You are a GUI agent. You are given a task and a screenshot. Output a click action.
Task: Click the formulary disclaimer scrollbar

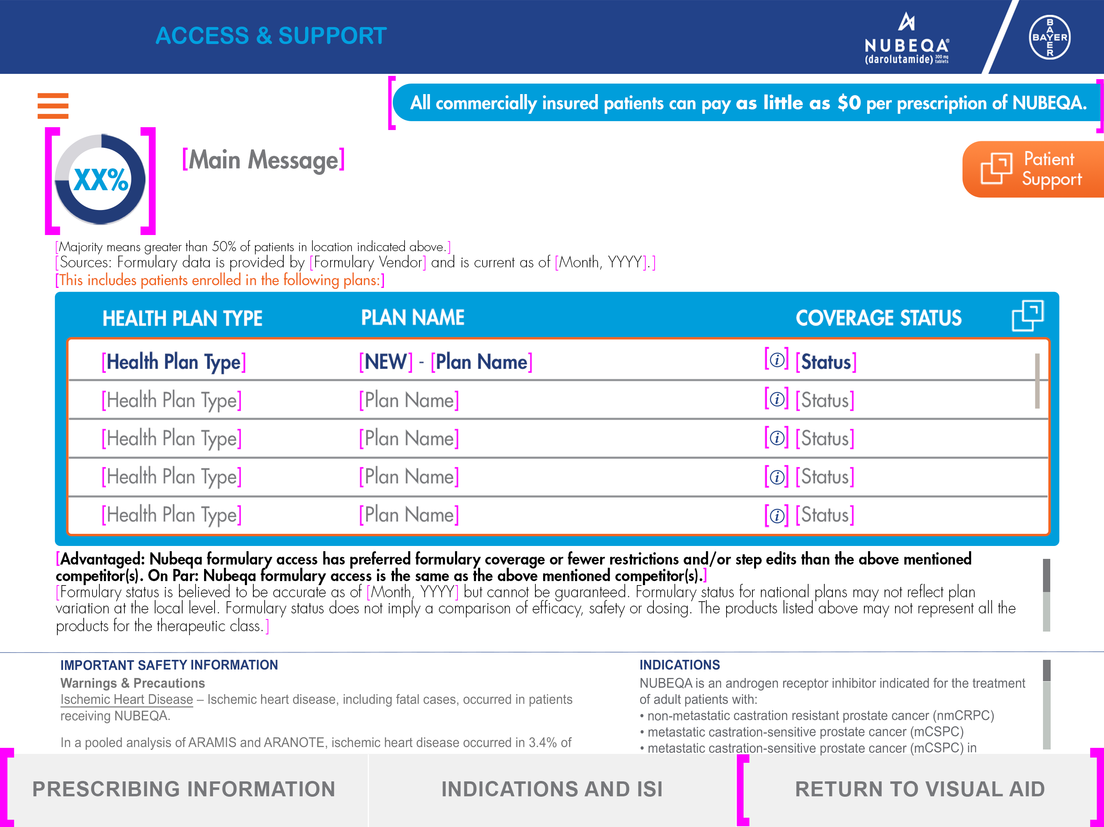pyautogui.click(x=1047, y=594)
